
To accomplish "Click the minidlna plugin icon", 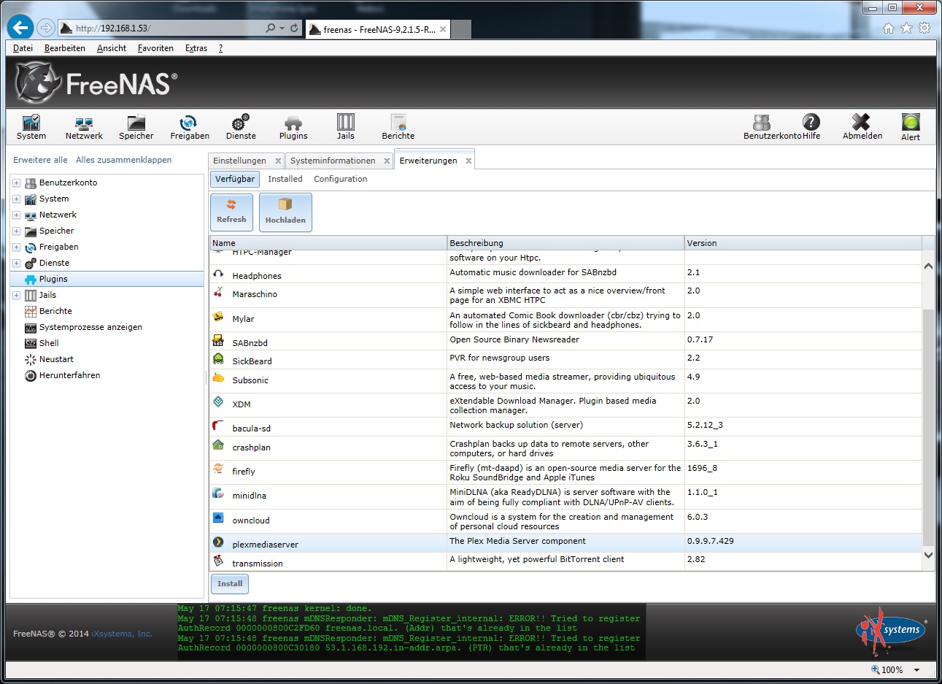I will 218,493.
